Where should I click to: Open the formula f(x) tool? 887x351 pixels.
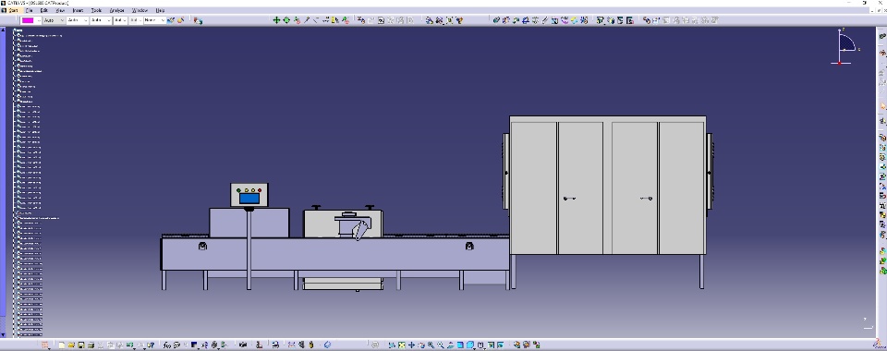(167, 345)
